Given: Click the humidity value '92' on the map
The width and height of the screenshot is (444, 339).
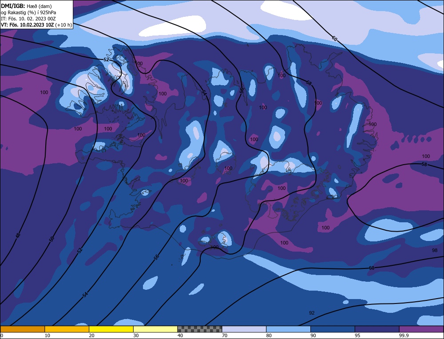Looking at the screenshot, I should click(x=312, y=313).
